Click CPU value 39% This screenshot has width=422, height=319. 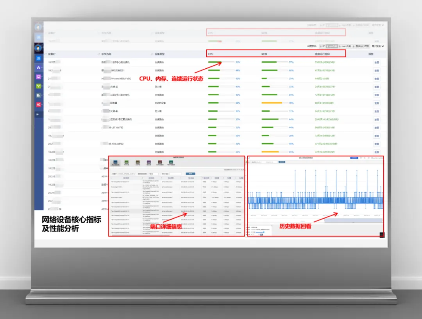pyautogui.click(x=238, y=103)
